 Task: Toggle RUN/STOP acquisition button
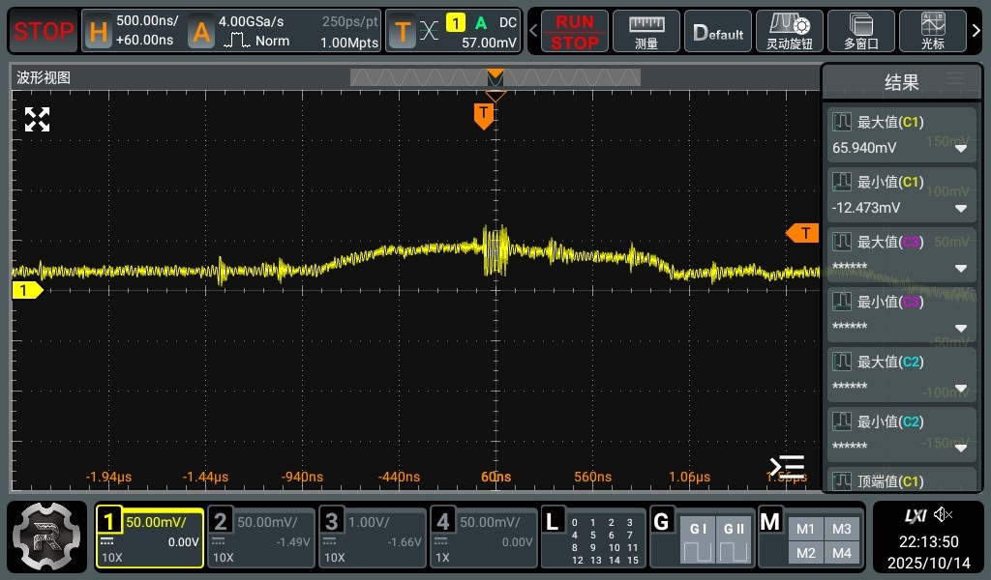tap(575, 31)
